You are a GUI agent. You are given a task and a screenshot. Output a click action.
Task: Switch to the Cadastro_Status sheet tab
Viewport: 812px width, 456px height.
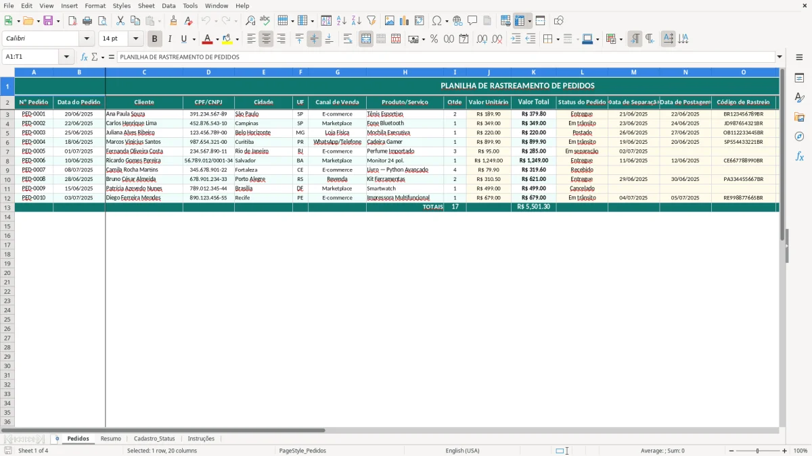pos(154,438)
